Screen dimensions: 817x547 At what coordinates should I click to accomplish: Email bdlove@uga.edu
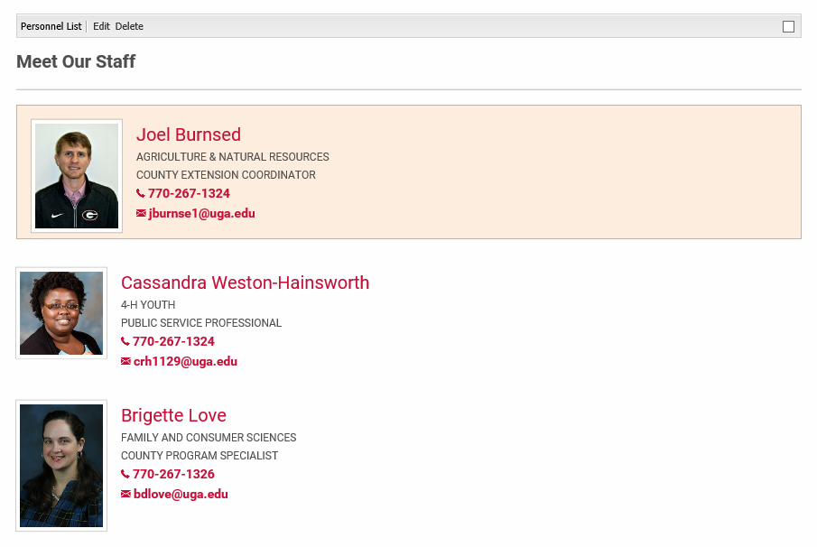pyautogui.click(x=181, y=494)
